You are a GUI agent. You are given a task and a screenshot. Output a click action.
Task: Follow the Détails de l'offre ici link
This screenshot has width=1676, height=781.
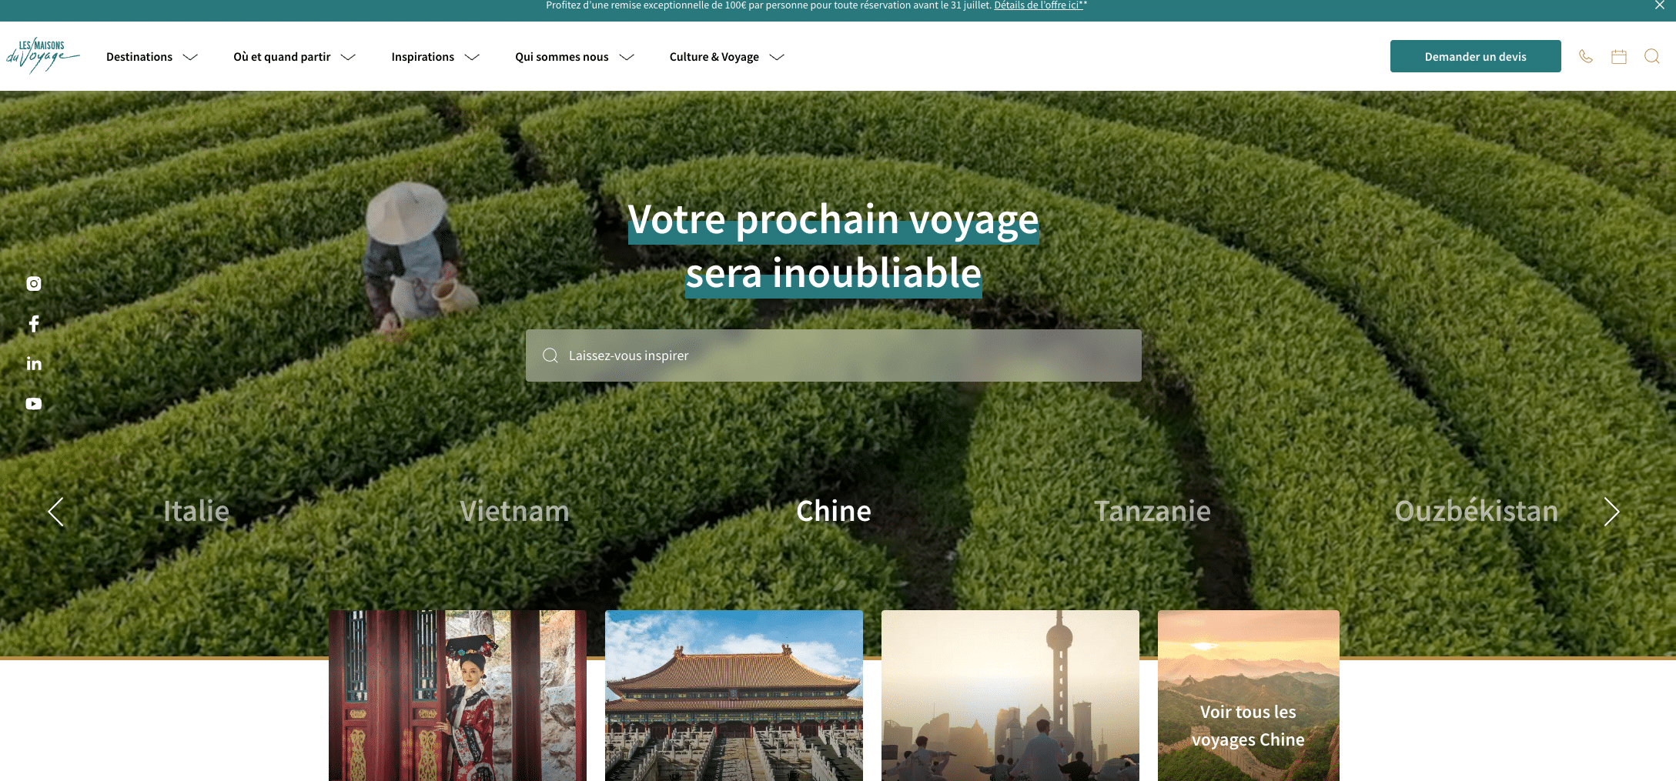pos(1039,5)
